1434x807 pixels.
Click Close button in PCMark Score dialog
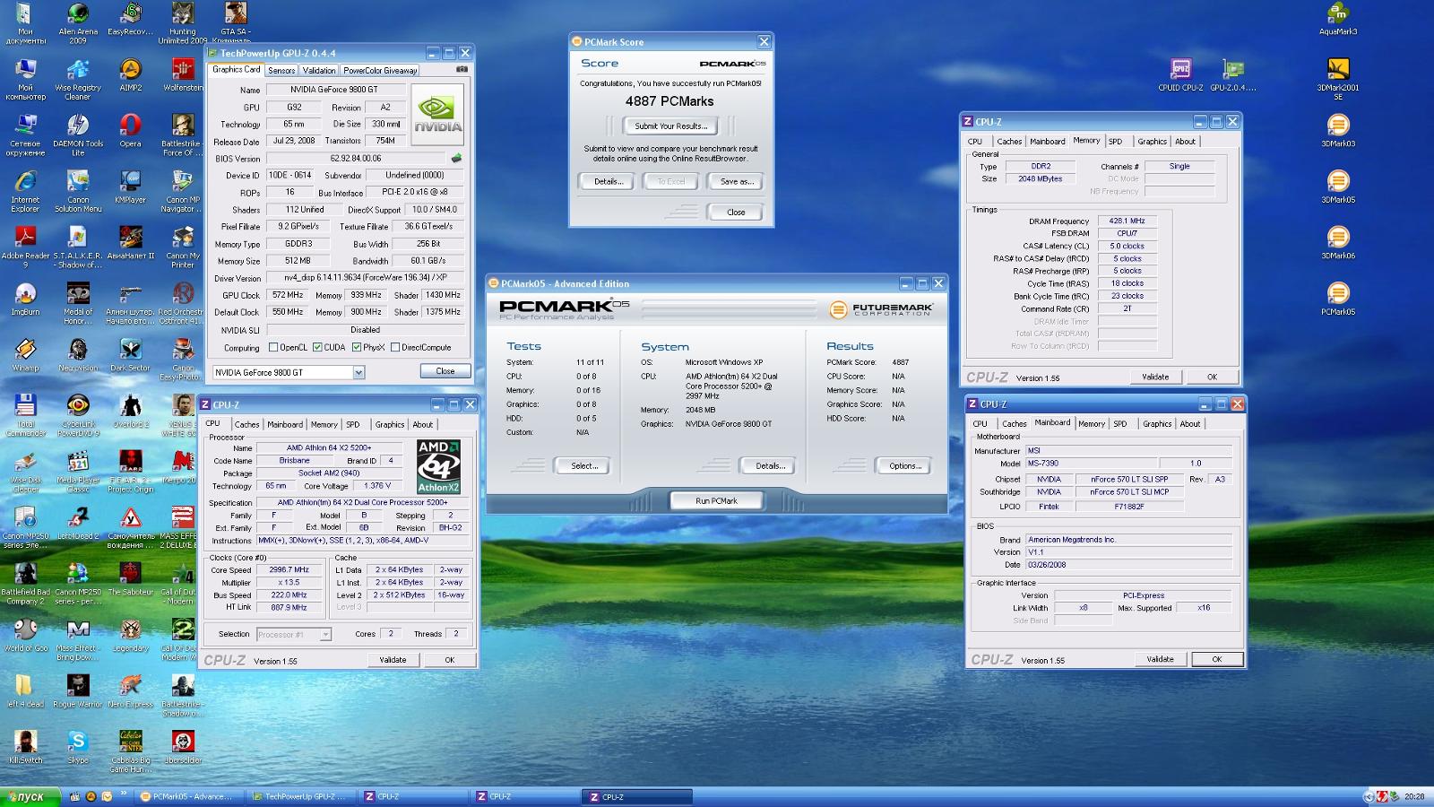pyautogui.click(x=736, y=212)
